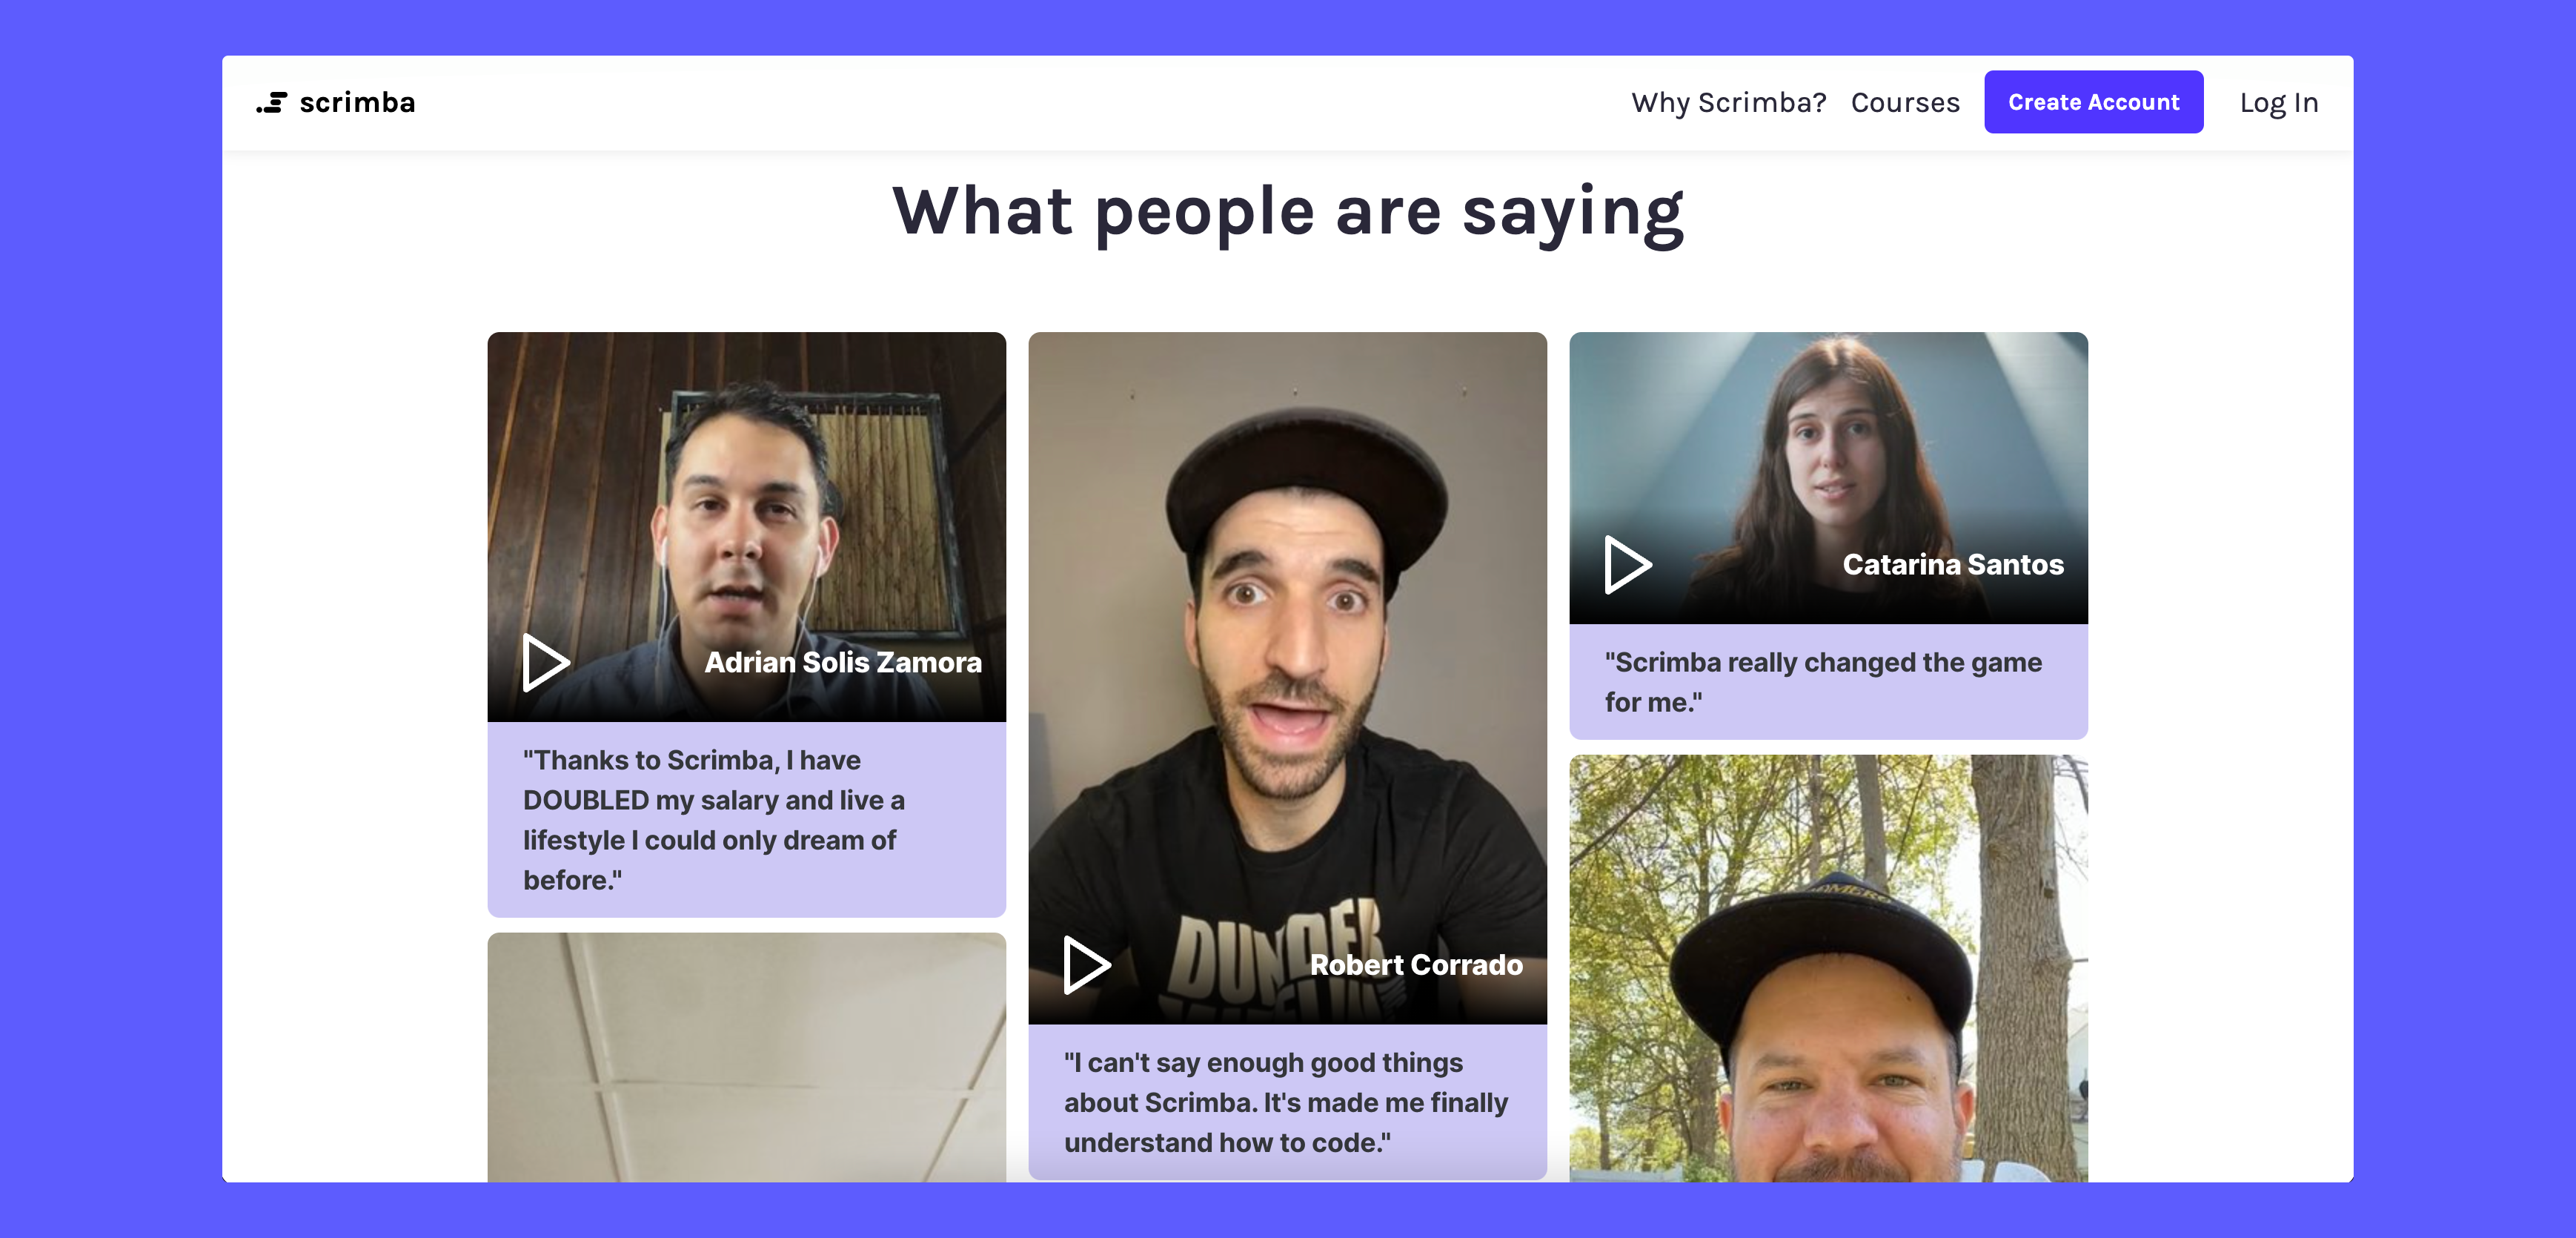Screen dimensions: 2576x1238
Task: Open Adrian's video thumbnail with wooden wall
Action: (x=746, y=527)
